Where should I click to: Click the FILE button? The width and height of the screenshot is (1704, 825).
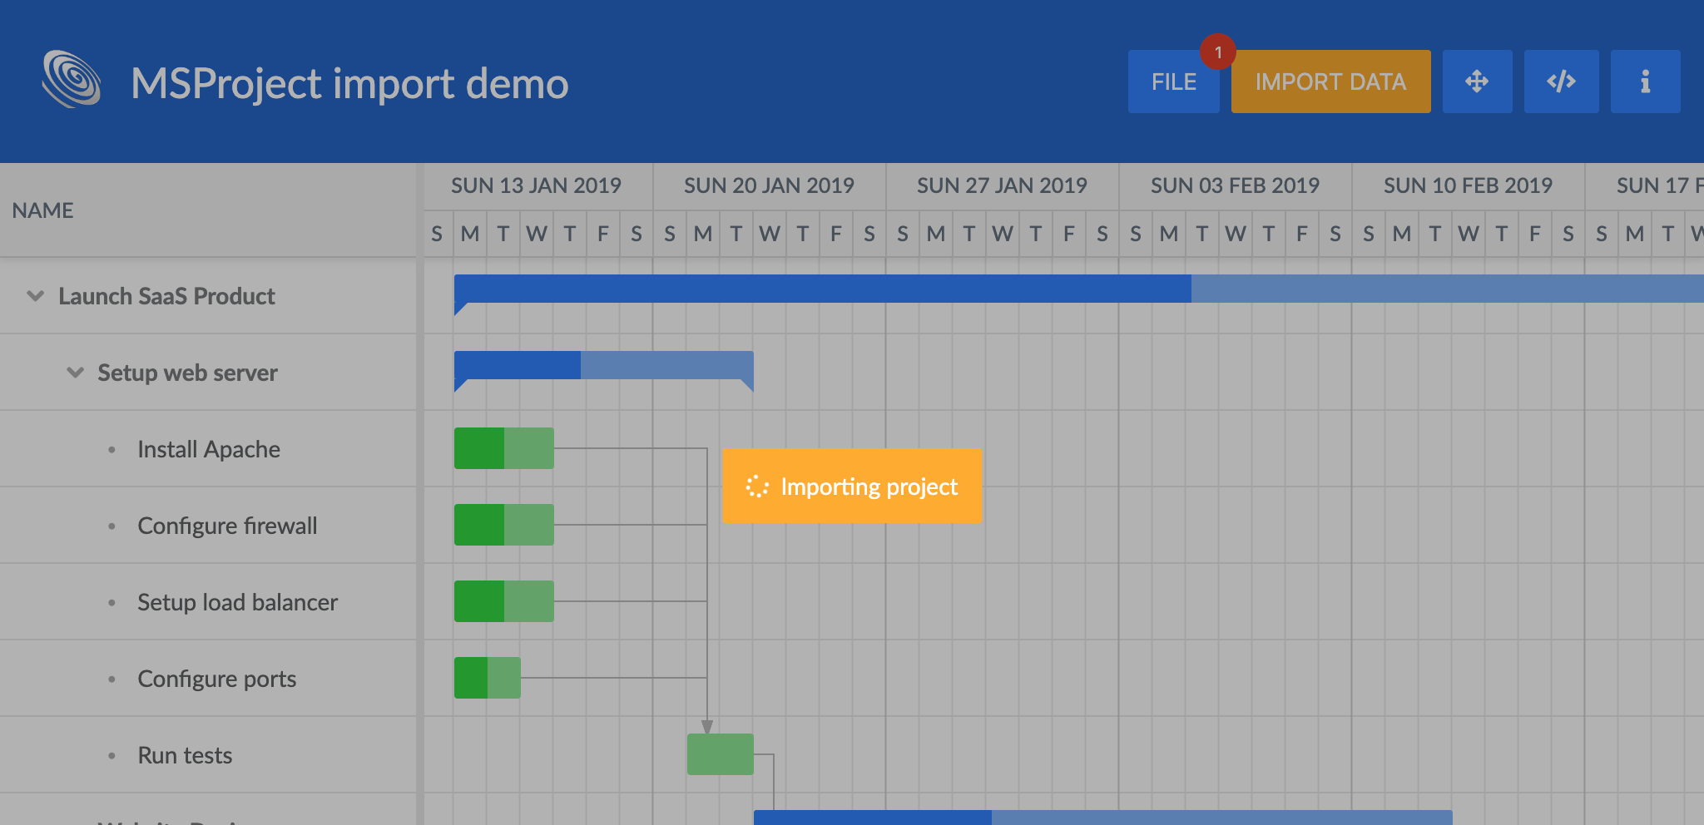(x=1173, y=82)
